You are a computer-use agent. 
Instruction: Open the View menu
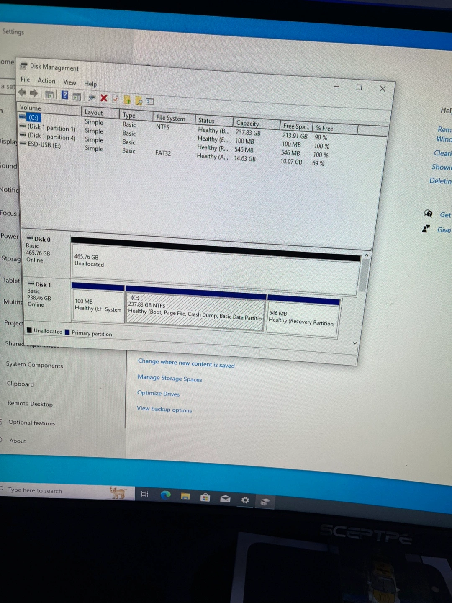[x=69, y=82]
